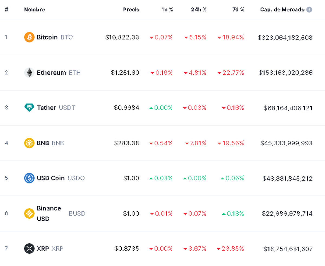Click the market cap info icon
The image size is (325, 266).
click(309, 10)
